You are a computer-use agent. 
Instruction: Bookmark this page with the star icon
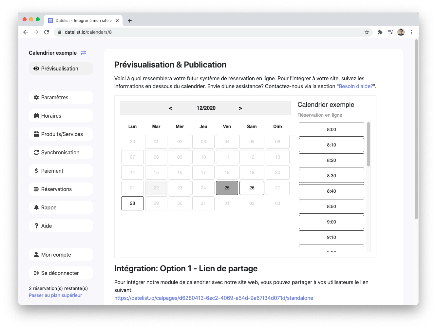pos(367,32)
